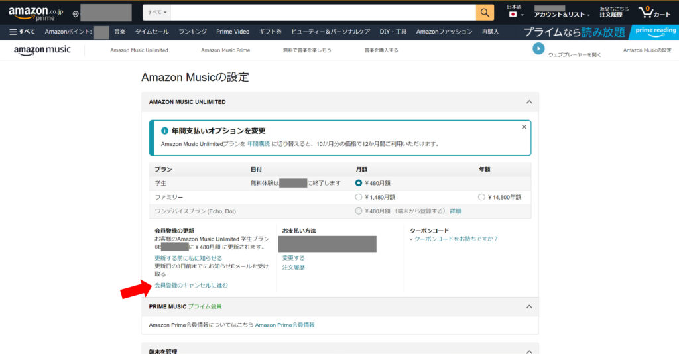Switch to the Amazon Music Unlimited tab
Screen dimensions: 679x354
[139, 50]
